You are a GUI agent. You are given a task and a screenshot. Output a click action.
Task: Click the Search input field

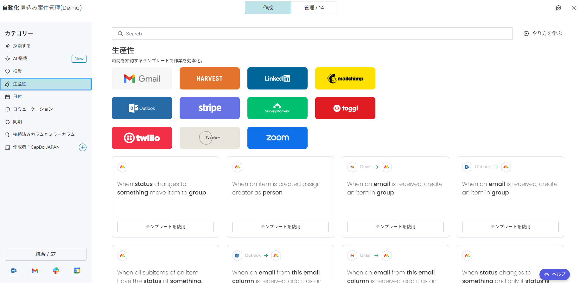312,34
